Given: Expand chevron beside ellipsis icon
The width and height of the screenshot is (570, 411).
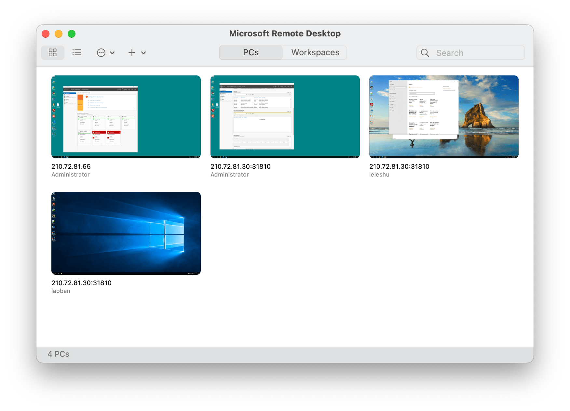Looking at the screenshot, I should pyautogui.click(x=112, y=53).
